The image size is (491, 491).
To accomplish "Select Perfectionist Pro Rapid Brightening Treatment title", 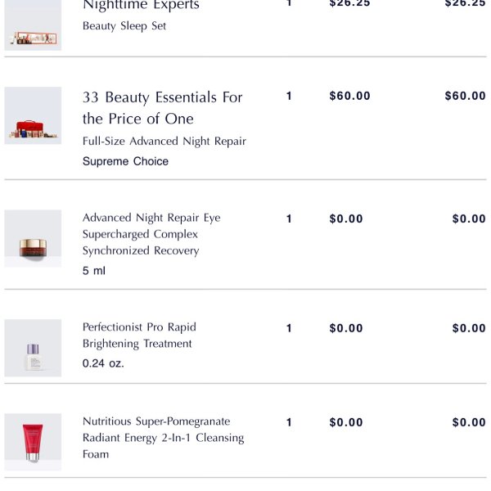I will 139,336.
